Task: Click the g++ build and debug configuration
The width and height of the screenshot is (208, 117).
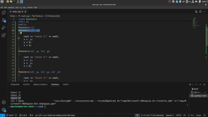Action: pos(55,115)
